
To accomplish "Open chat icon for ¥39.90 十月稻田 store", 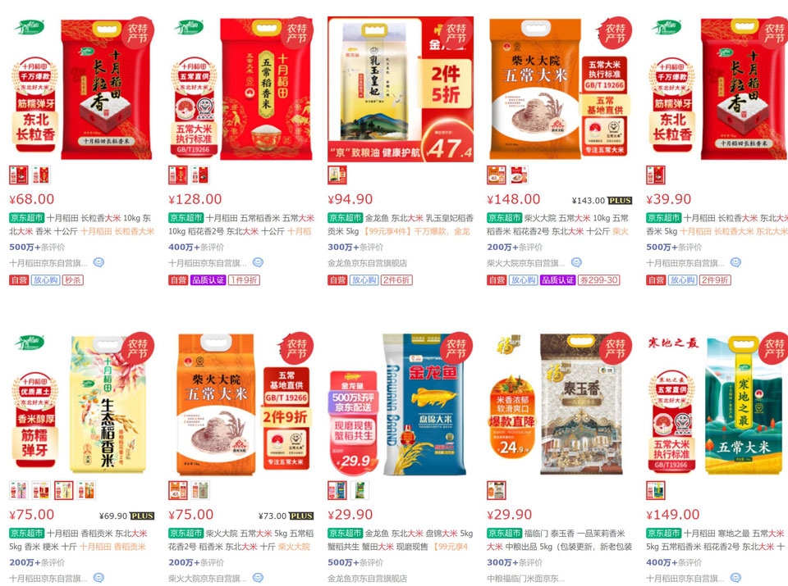I will coord(735,262).
